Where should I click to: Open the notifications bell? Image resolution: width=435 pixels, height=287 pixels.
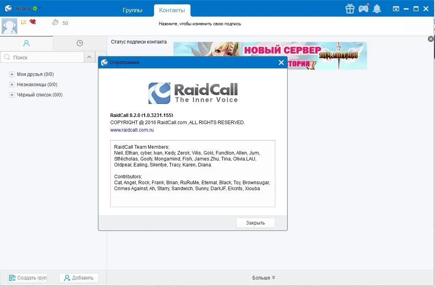(x=377, y=9)
